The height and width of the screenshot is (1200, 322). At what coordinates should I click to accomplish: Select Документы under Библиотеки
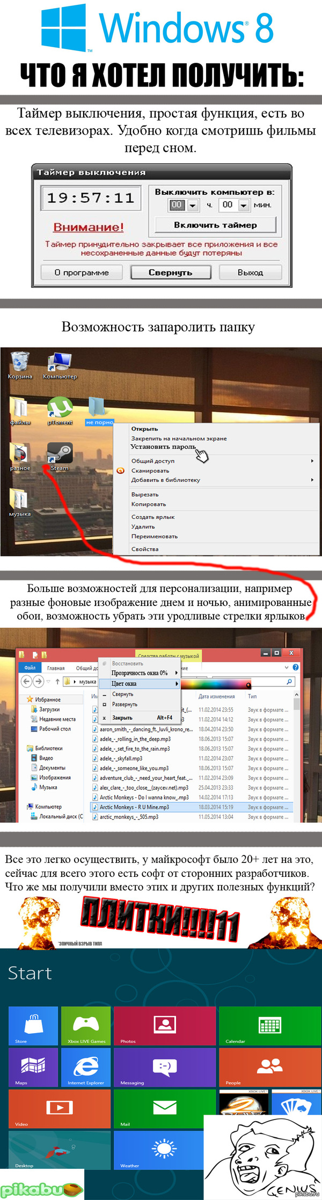pyautogui.click(x=52, y=768)
